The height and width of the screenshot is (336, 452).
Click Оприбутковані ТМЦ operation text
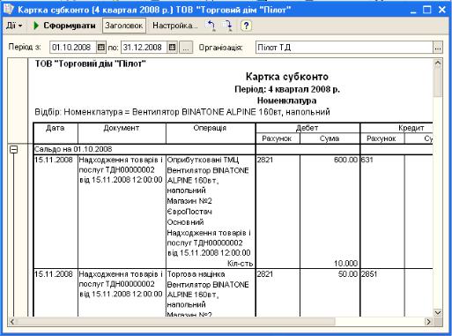tap(203, 160)
